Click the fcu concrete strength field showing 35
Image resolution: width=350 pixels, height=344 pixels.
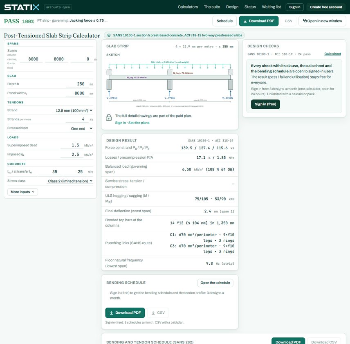click(50, 172)
